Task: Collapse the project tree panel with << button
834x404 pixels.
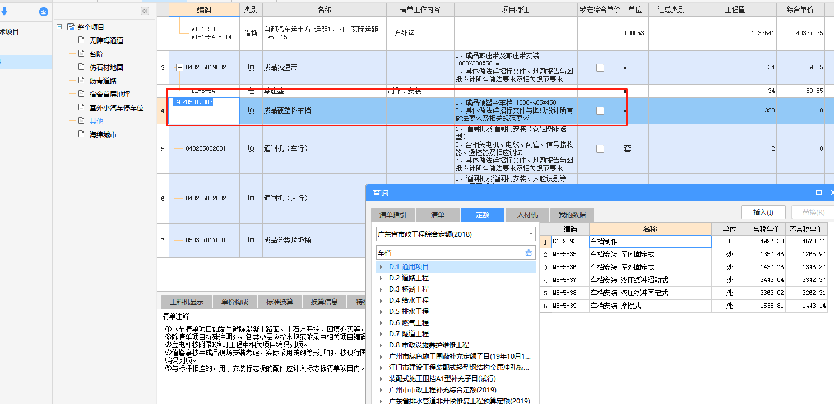Action: pos(145,11)
